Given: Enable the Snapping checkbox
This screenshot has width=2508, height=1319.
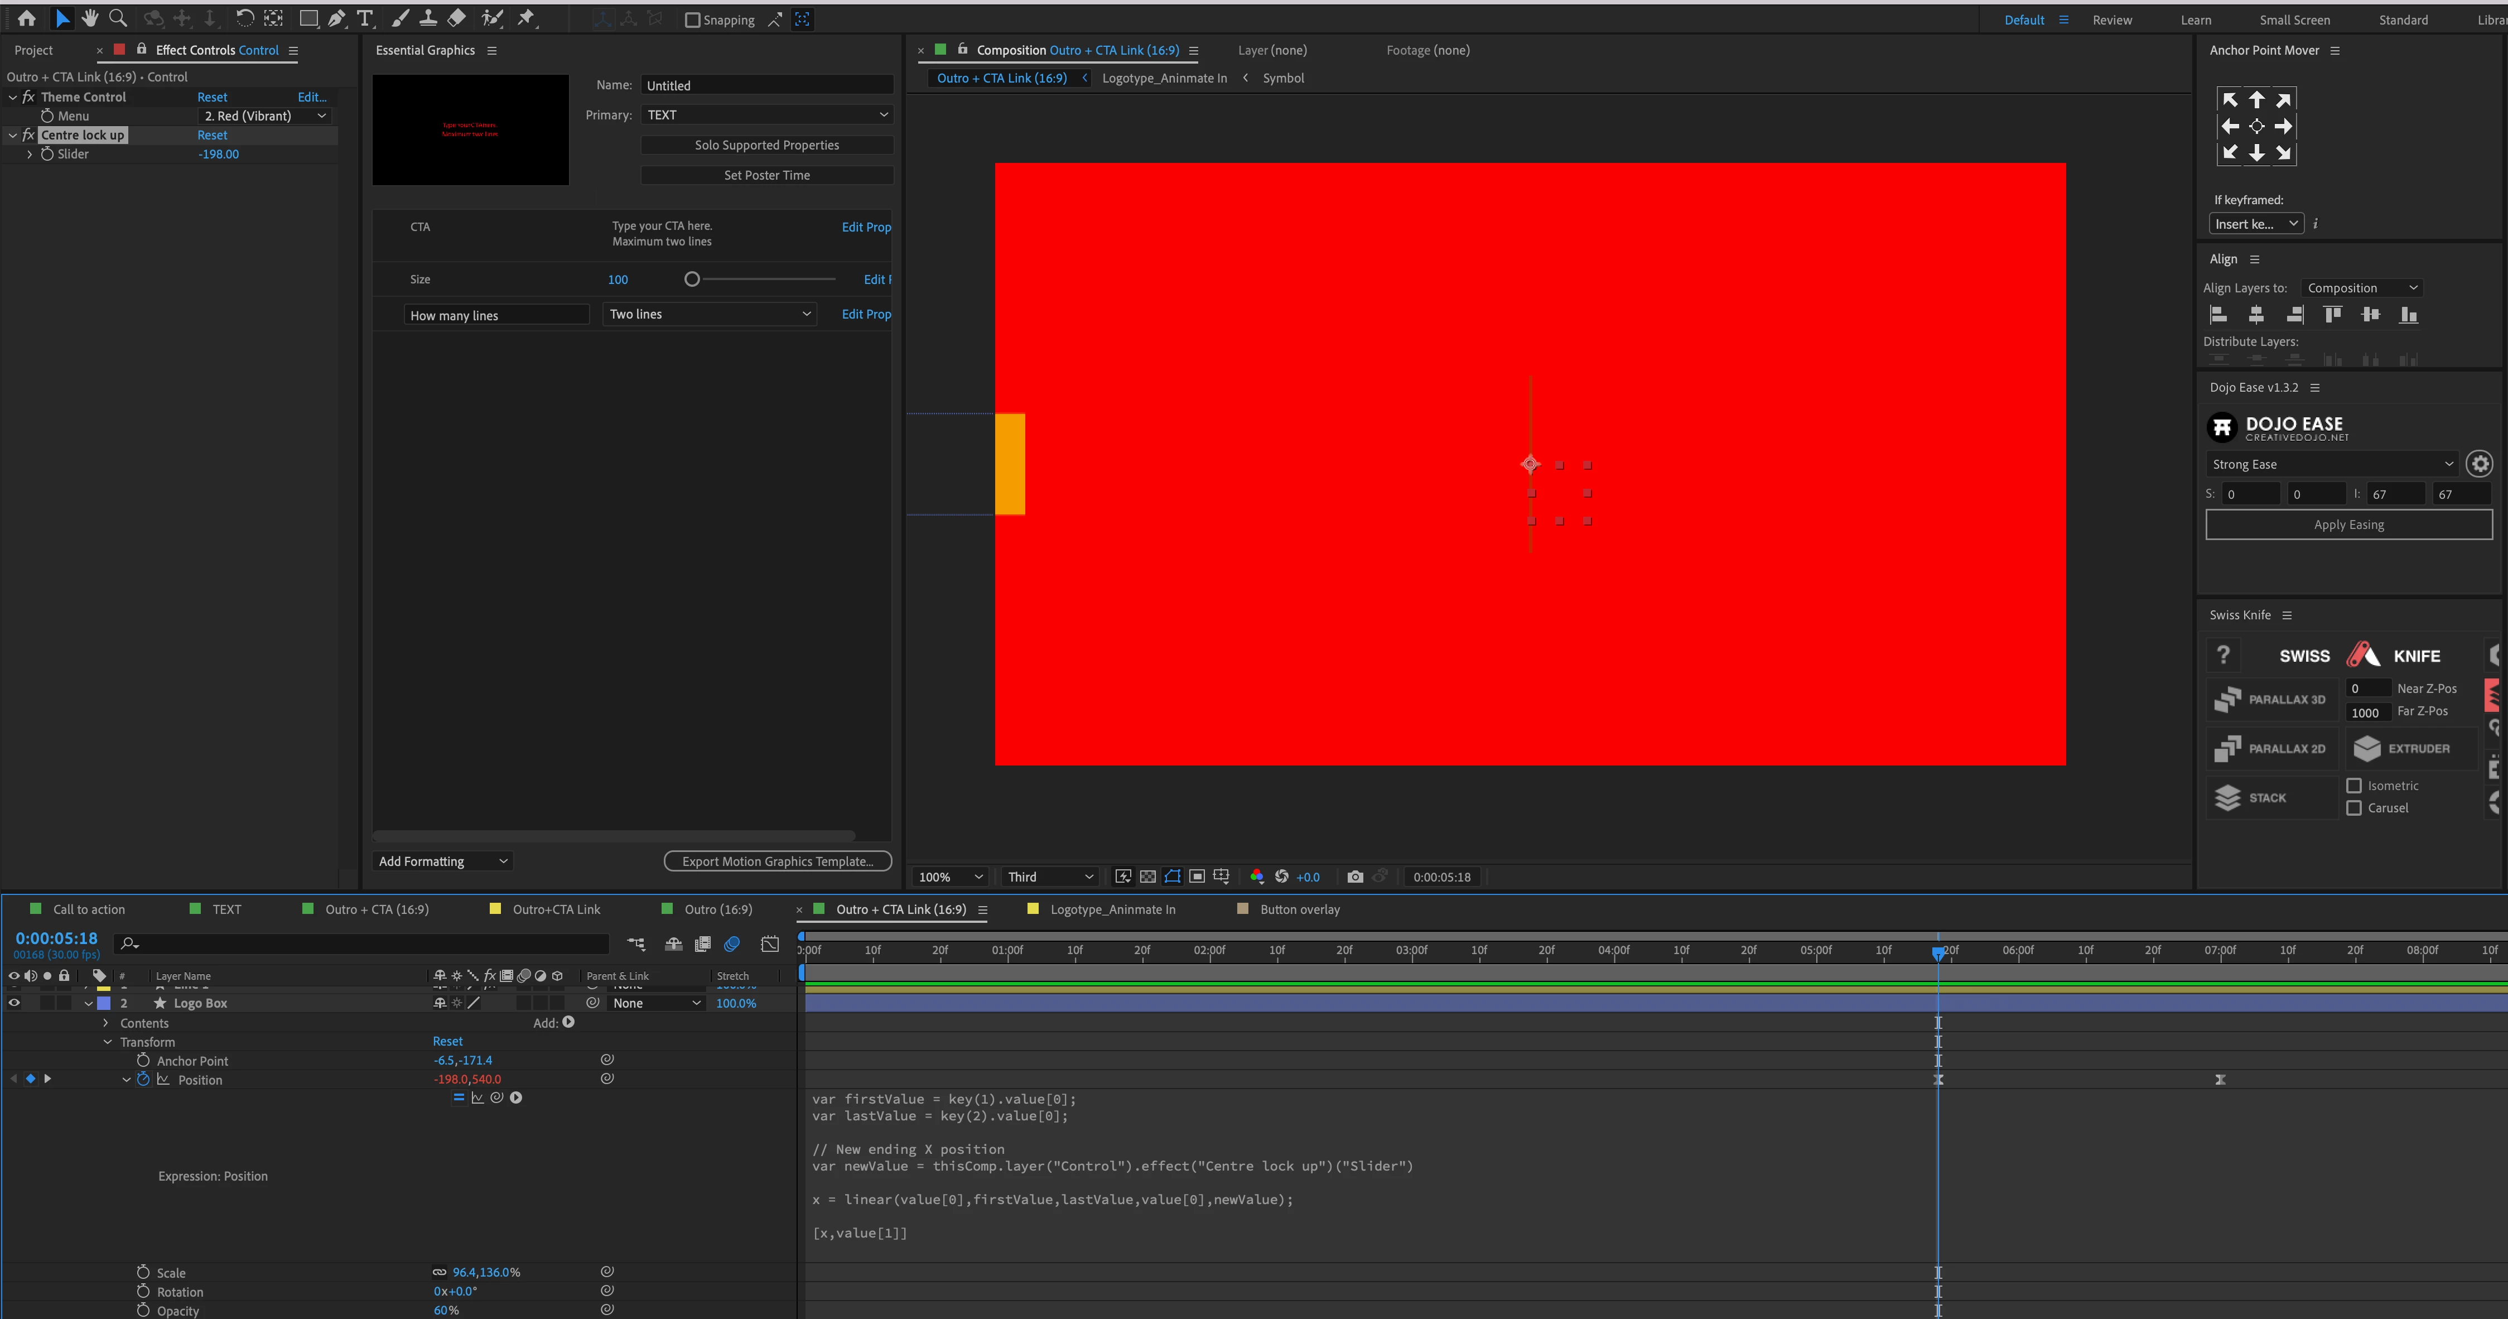Looking at the screenshot, I should [x=692, y=20].
